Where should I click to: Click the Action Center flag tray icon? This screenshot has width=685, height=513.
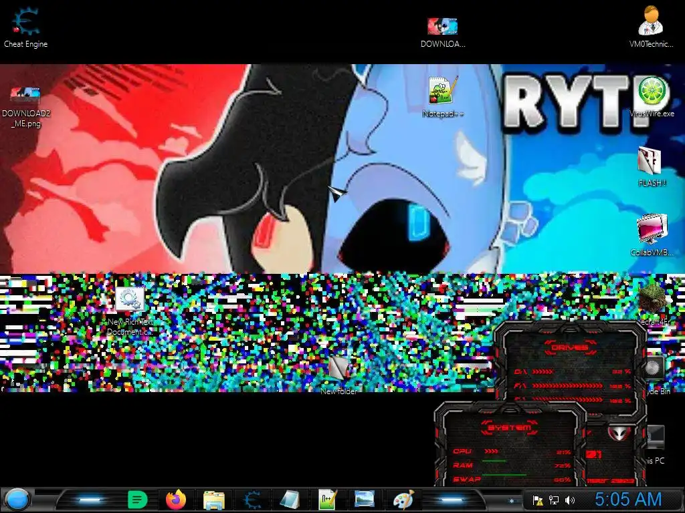coord(538,500)
